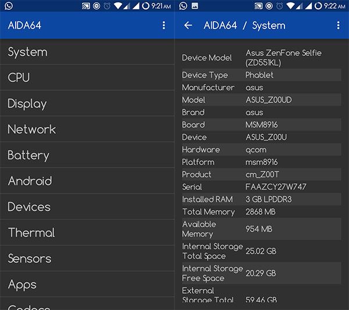Tap cast icon in right status bar
349x310 pixels.
click(258, 6)
